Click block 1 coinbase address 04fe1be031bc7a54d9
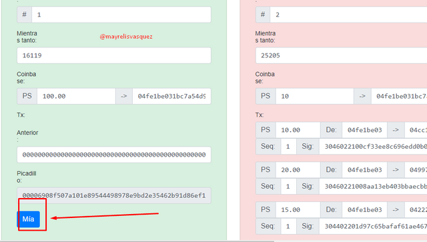The width and height of the screenshot is (427, 242). [x=171, y=96]
